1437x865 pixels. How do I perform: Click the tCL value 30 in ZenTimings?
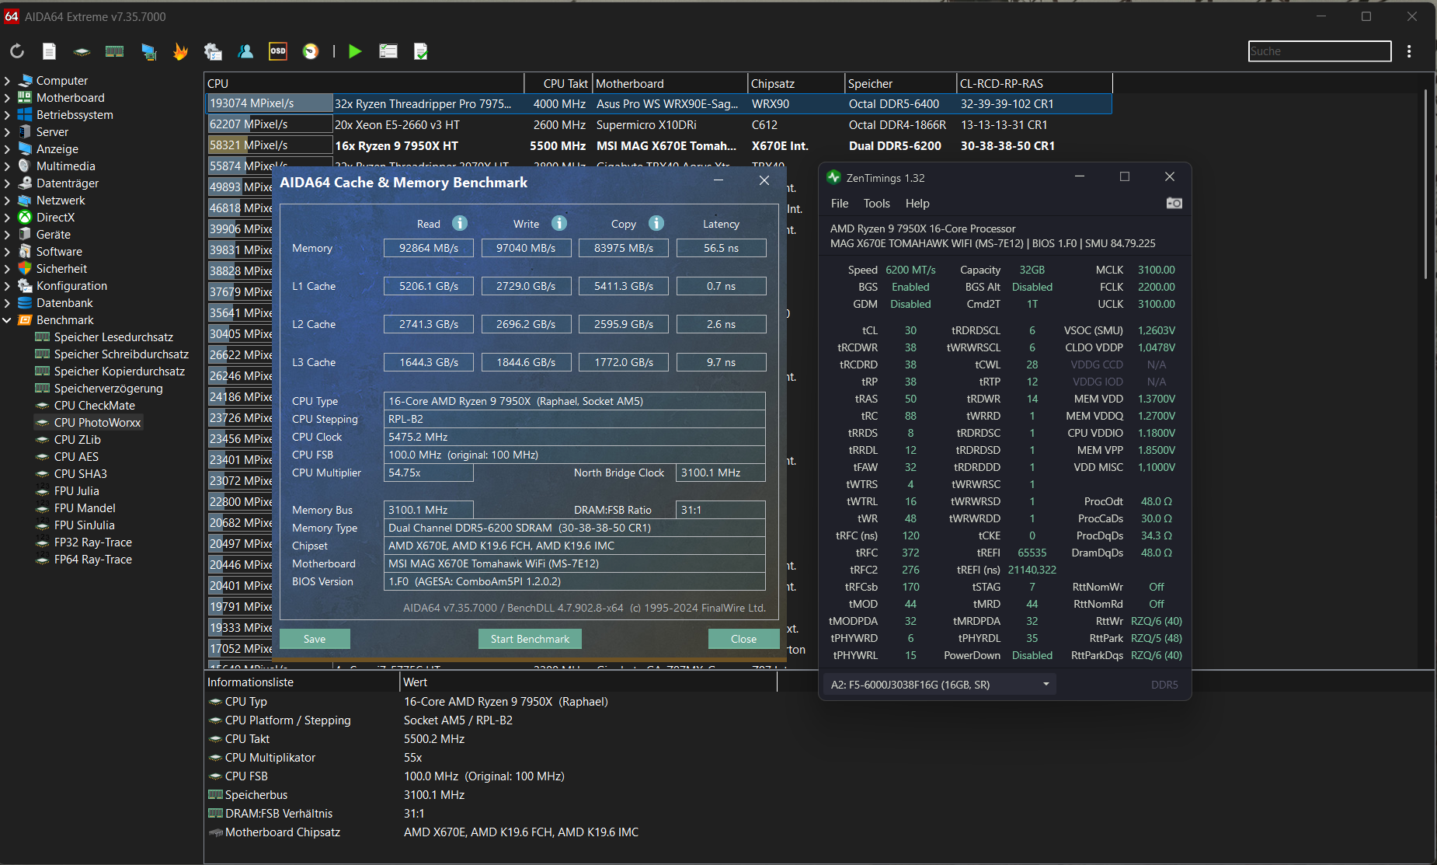pos(910,330)
